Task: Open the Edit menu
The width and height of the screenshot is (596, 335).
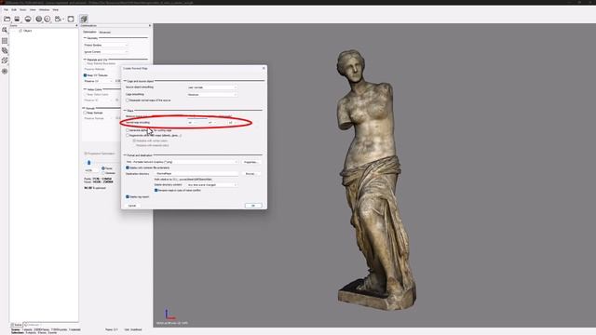Action: pyautogui.click(x=14, y=9)
